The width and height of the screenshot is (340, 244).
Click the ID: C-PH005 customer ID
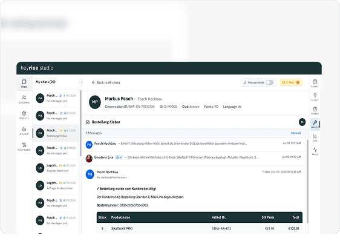[168, 107]
